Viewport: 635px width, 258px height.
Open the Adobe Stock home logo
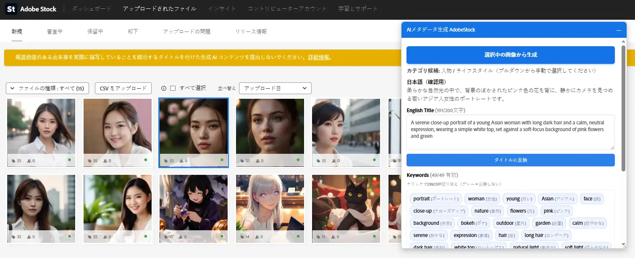tap(31, 9)
